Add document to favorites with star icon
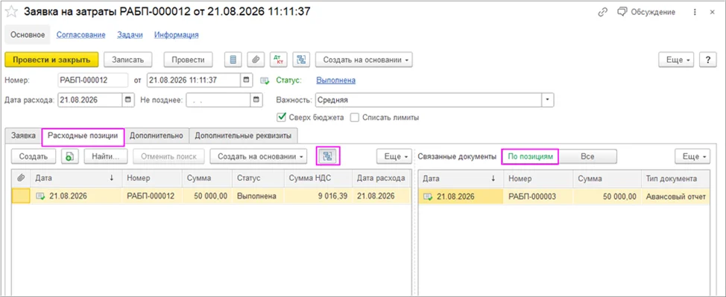This screenshot has height=297, width=726. [x=10, y=12]
